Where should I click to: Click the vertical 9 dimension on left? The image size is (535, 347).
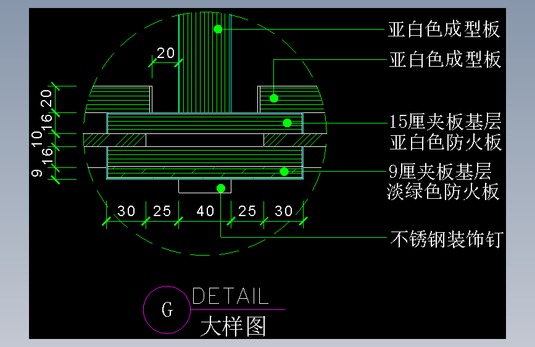click(x=37, y=173)
